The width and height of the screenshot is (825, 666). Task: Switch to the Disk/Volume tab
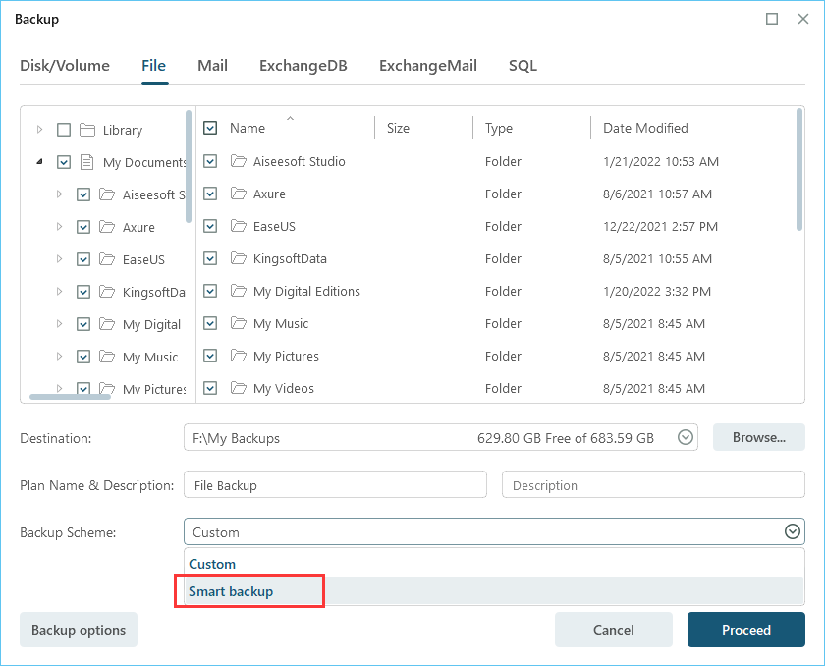tap(65, 66)
